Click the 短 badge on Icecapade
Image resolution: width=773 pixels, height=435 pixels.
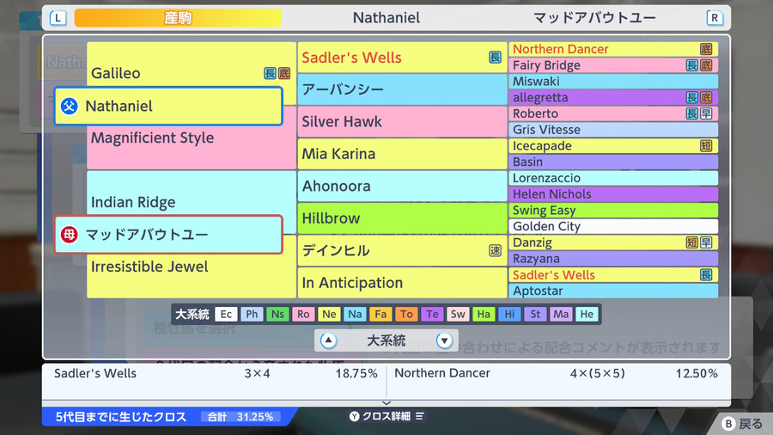click(x=706, y=146)
